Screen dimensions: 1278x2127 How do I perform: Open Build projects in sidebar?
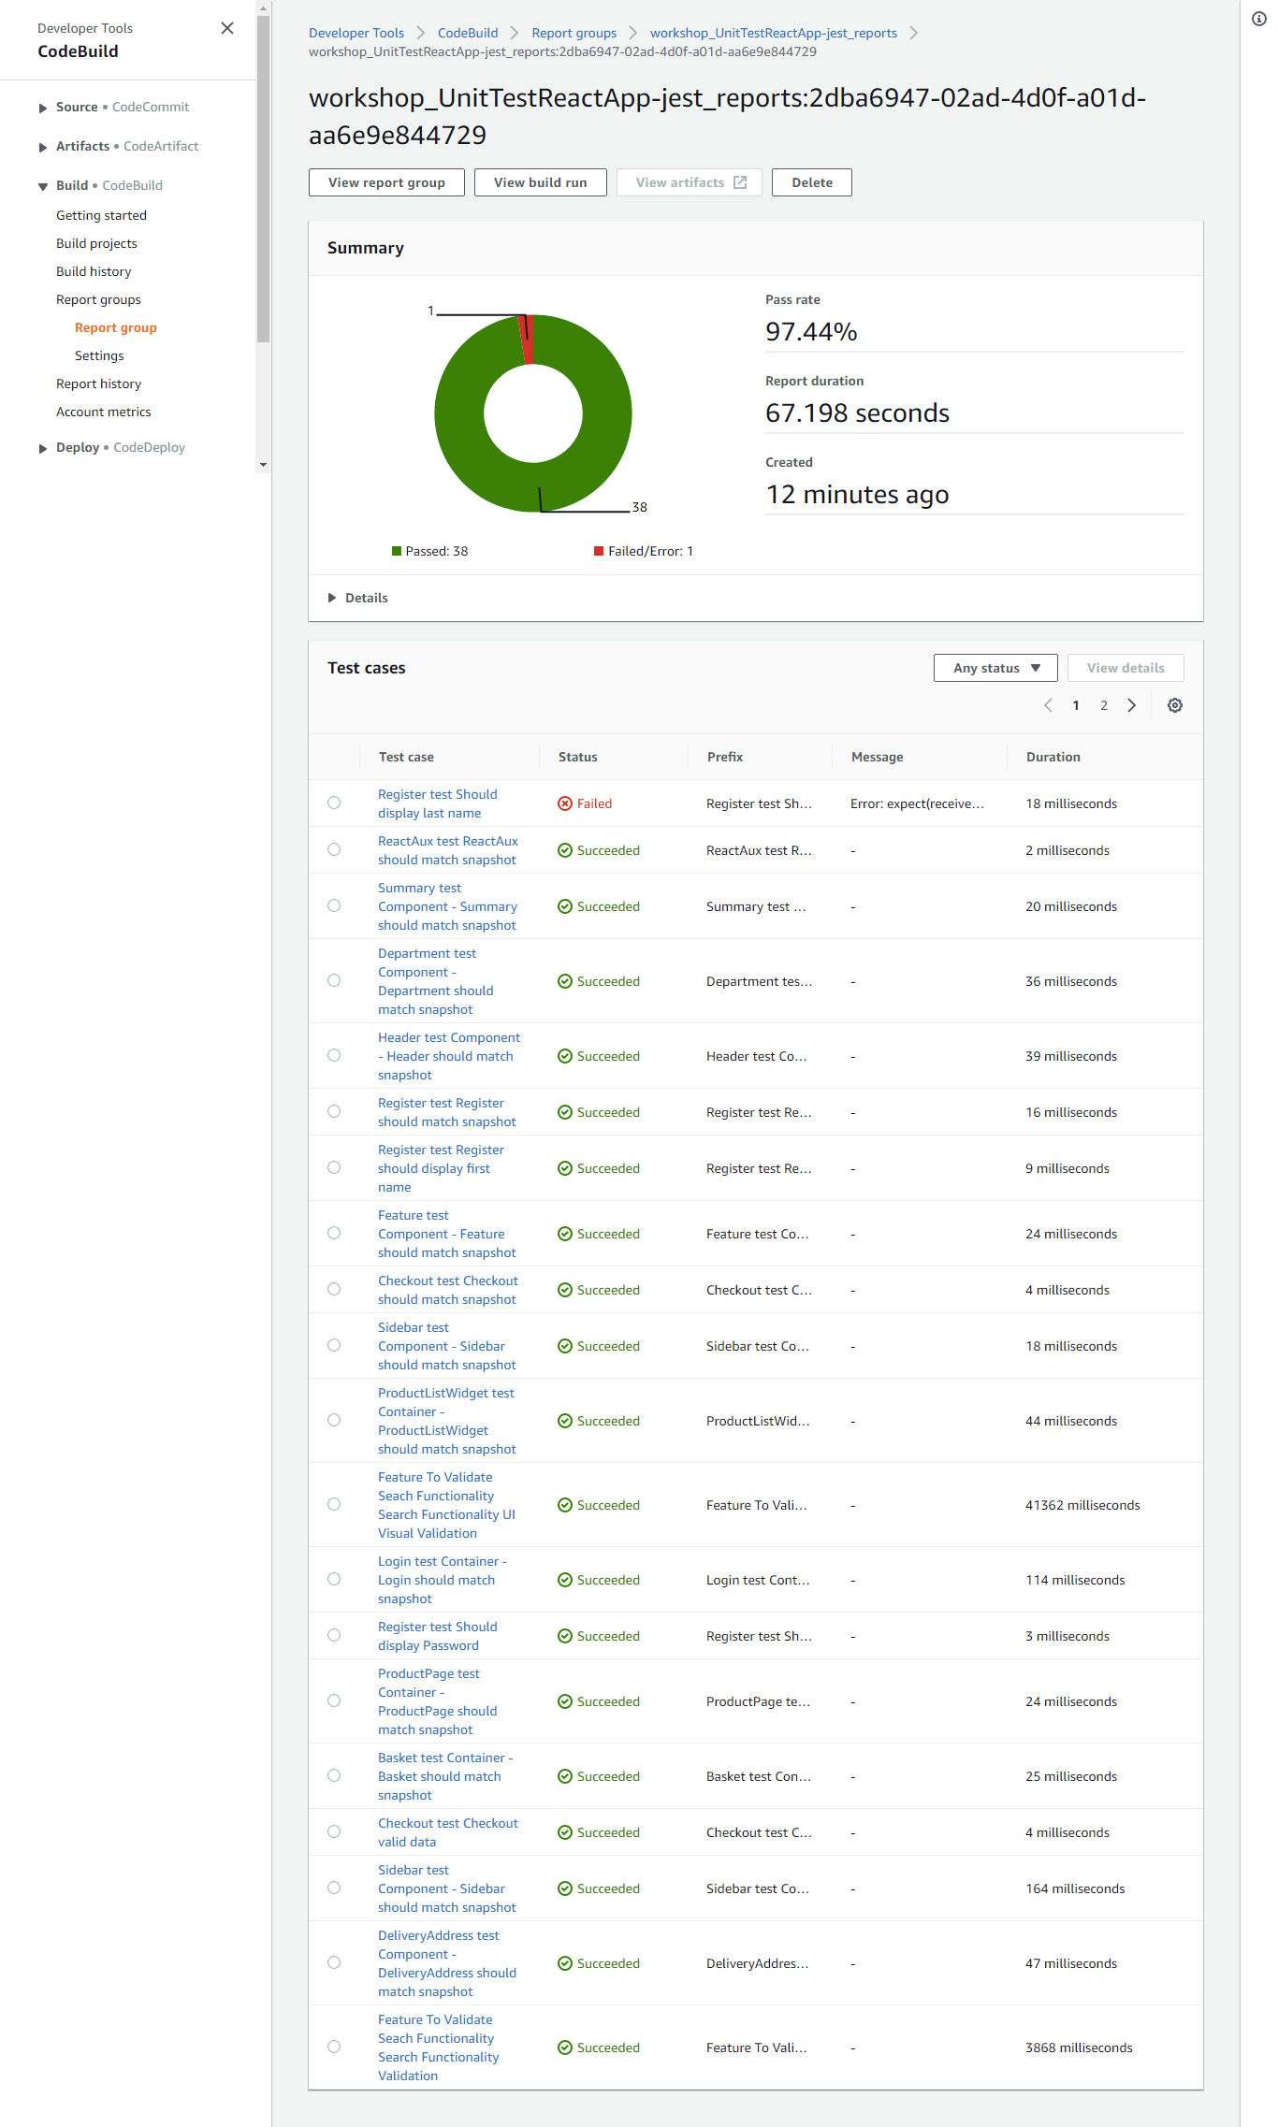(96, 243)
